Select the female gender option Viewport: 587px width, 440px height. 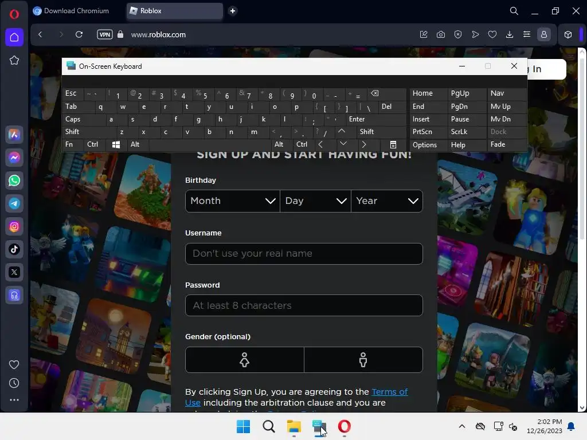pos(244,360)
